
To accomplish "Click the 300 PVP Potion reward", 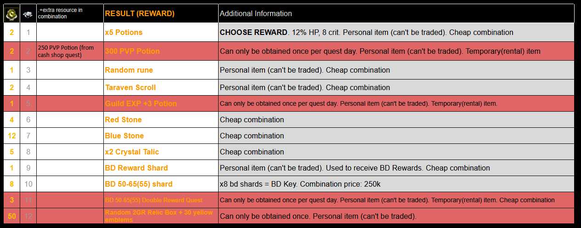I will (132, 51).
